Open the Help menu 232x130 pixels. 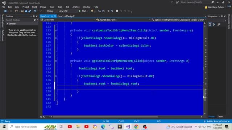(x=96, y=7)
